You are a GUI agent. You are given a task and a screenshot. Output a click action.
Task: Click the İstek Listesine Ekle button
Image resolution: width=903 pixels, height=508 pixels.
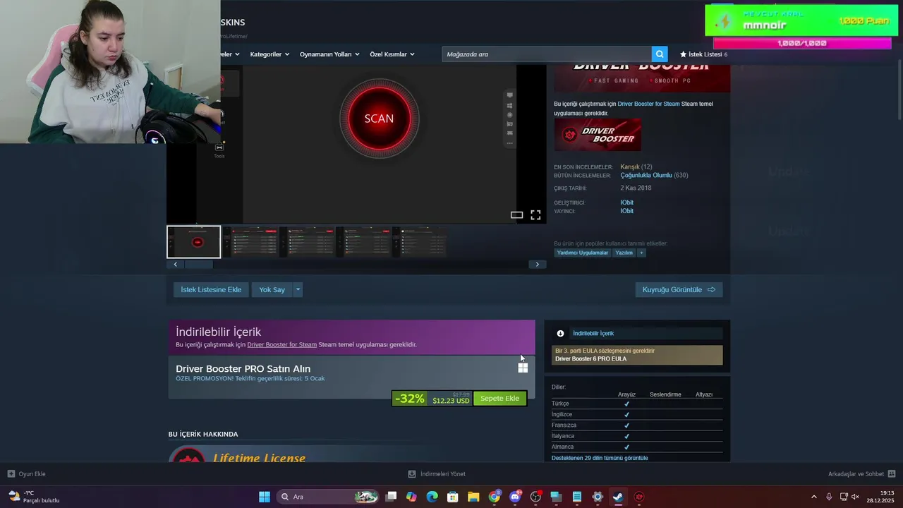pos(211,289)
